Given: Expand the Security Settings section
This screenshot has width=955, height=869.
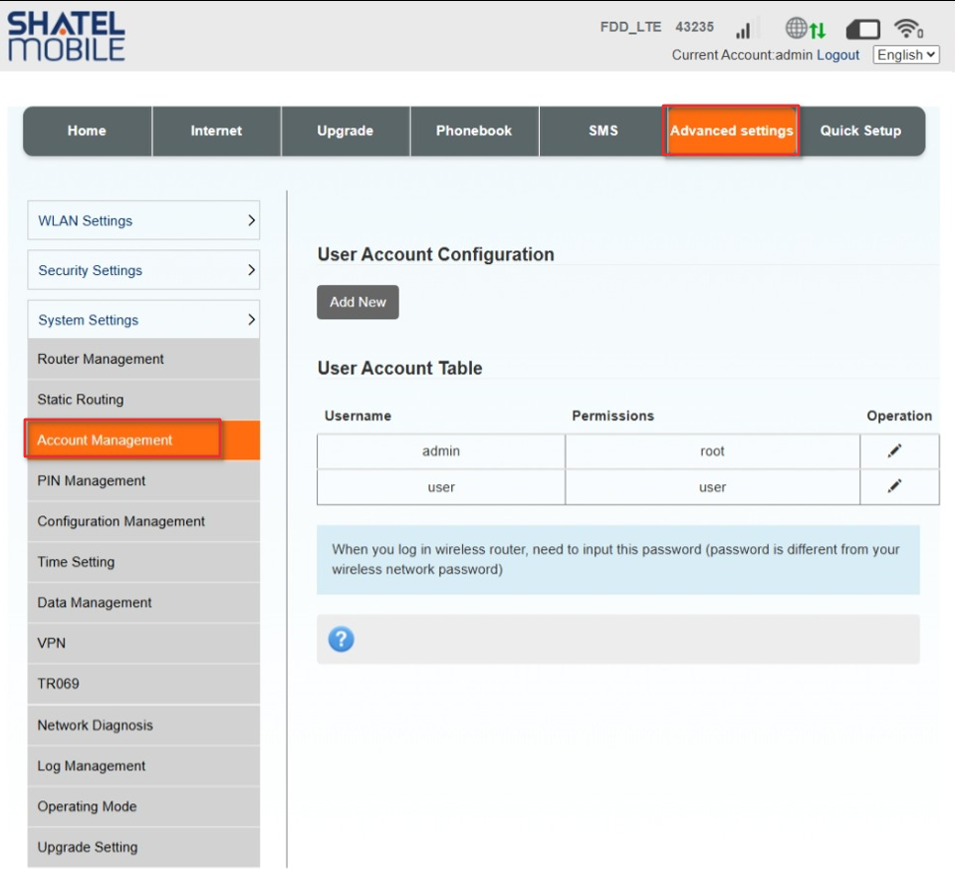Looking at the screenshot, I should 143,270.
